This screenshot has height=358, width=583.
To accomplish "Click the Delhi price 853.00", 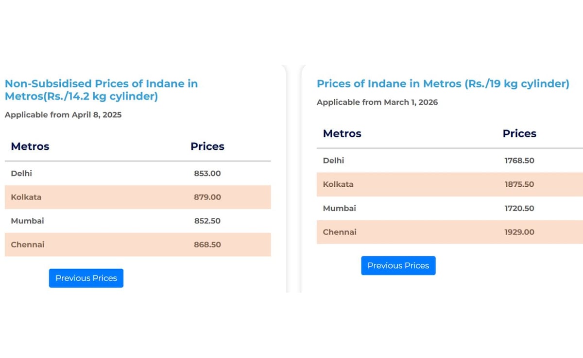I will point(207,173).
